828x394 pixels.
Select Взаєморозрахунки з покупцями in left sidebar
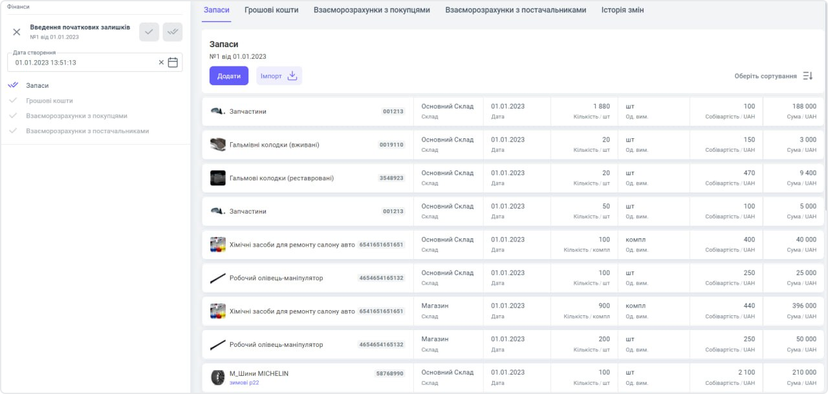[x=76, y=116]
